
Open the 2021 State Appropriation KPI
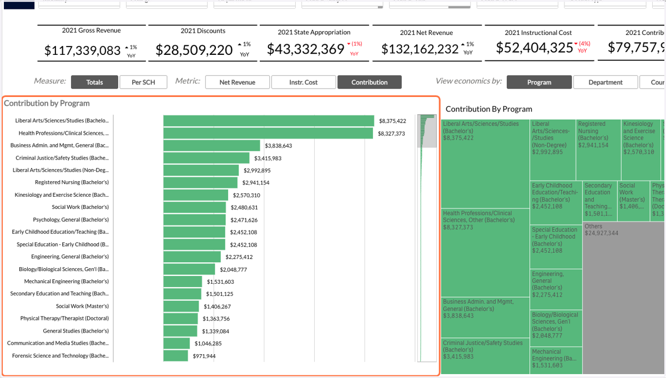click(x=314, y=43)
